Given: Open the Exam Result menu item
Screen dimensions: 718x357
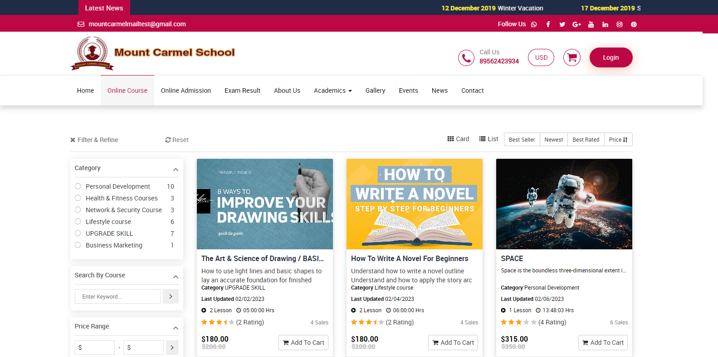Looking at the screenshot, I should [242, 90].
